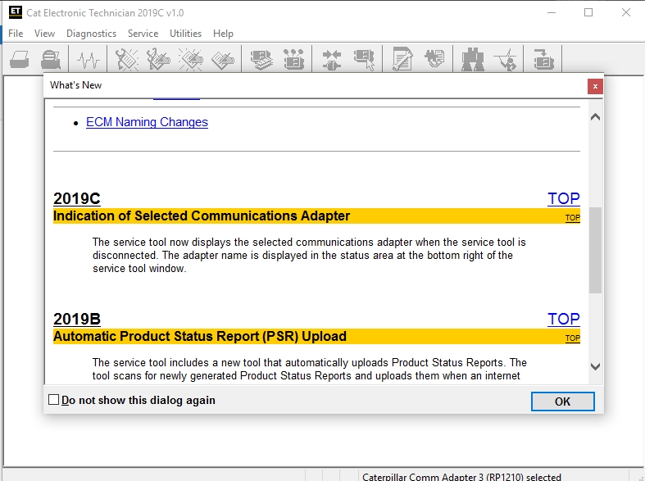
Task: Open the Help menu
Action: point(223,34)
